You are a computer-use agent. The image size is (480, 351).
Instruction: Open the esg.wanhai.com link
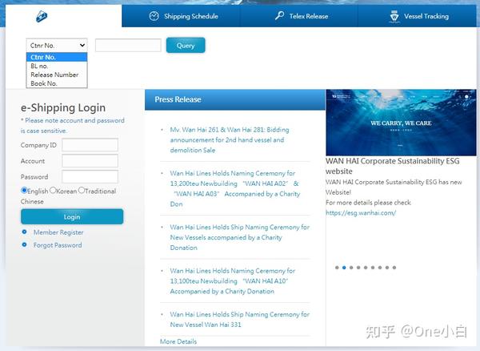click(361, 212)
